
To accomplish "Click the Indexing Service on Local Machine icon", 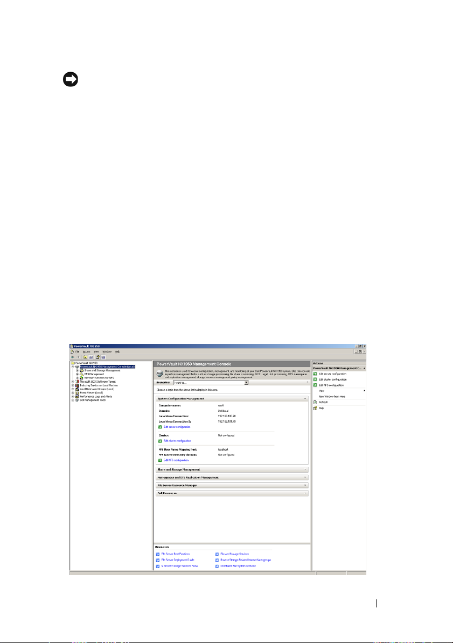I will (77, 385).
